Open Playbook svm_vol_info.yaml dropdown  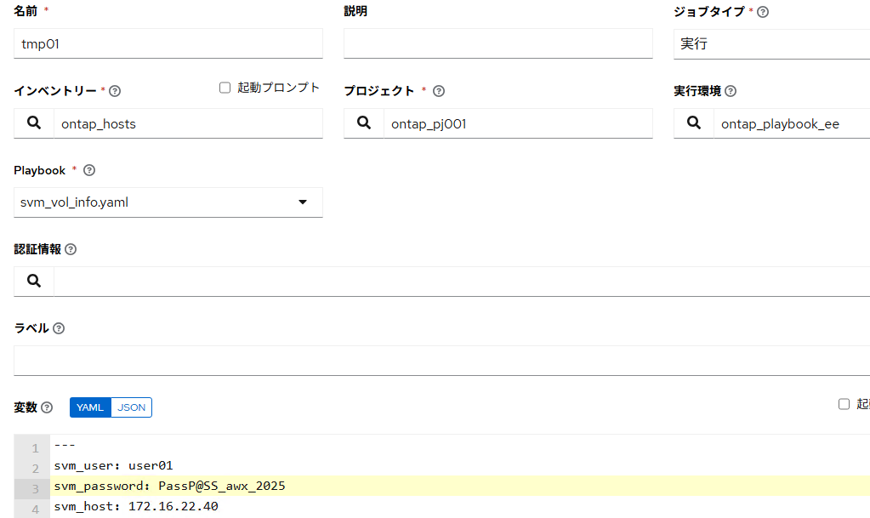pyautogui.click(x=168, y=202)
